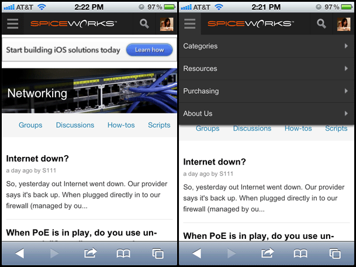Open profile avatar in right screen header
The width and height of the screenshot is (356, 267).
click(344, 24)
